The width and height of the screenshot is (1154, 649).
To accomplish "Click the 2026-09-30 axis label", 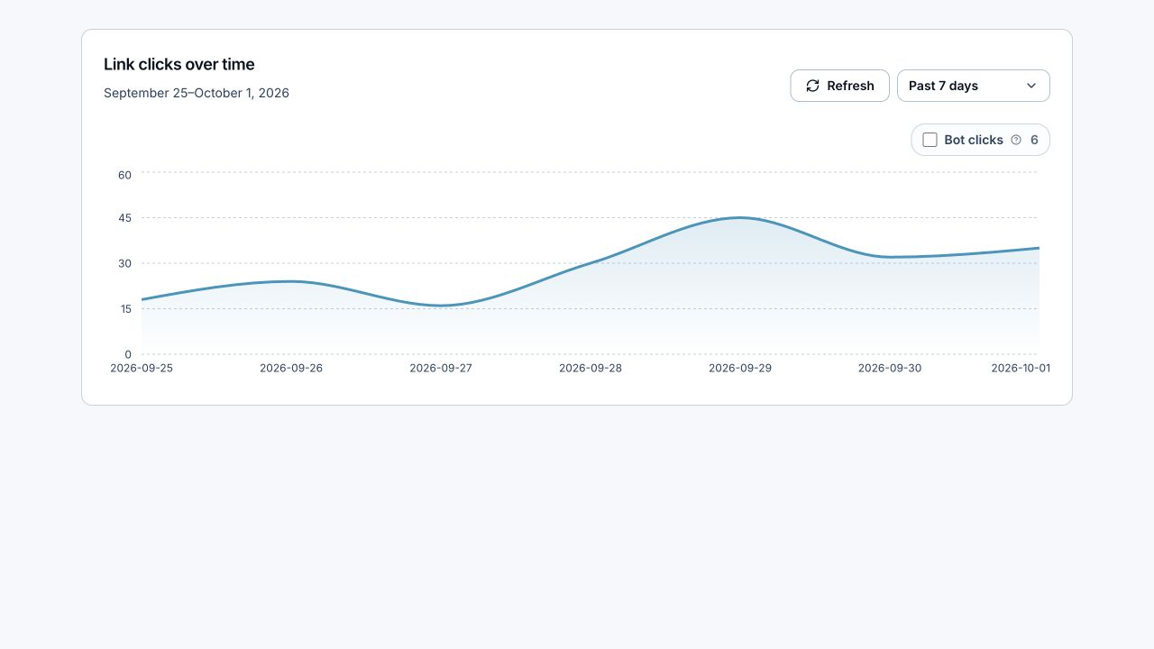I will [890, 368].
